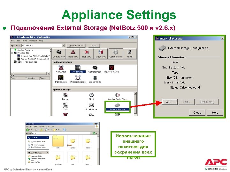Click the Up folder icon in Explorer
Screen dimensions: 230x172
(42, 130)
